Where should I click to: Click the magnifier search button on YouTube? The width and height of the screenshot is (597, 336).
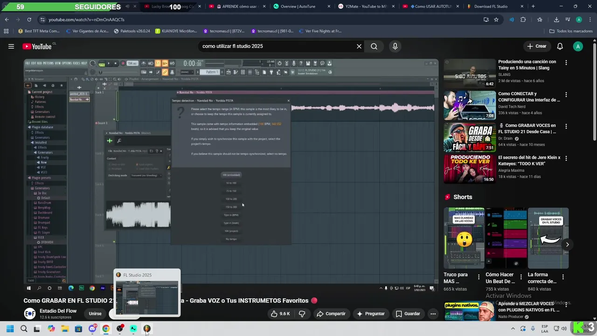[374, 46]
